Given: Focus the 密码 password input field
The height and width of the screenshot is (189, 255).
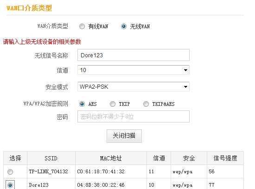Looking at the screenshot, I should [134, 116].
